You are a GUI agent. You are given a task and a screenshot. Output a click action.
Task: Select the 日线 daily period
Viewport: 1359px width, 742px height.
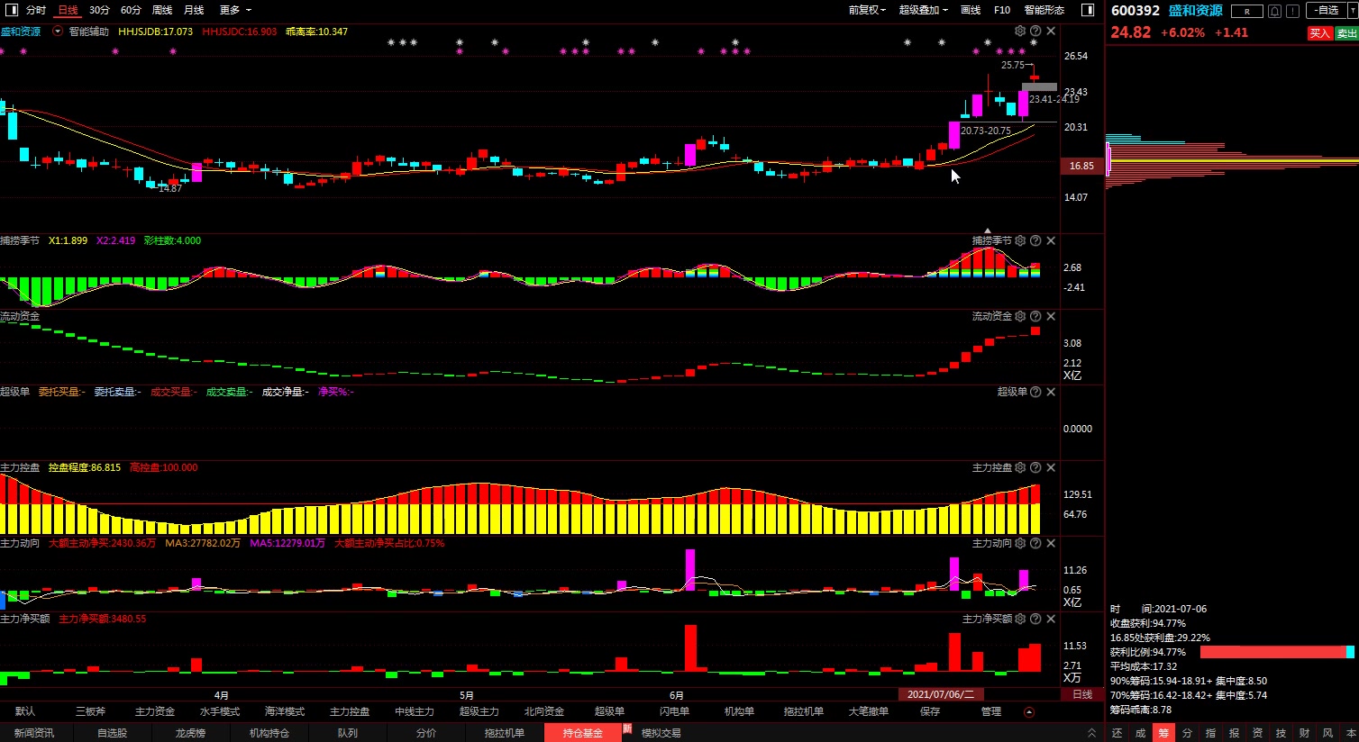pyautogui.click(x=68, y=10)
